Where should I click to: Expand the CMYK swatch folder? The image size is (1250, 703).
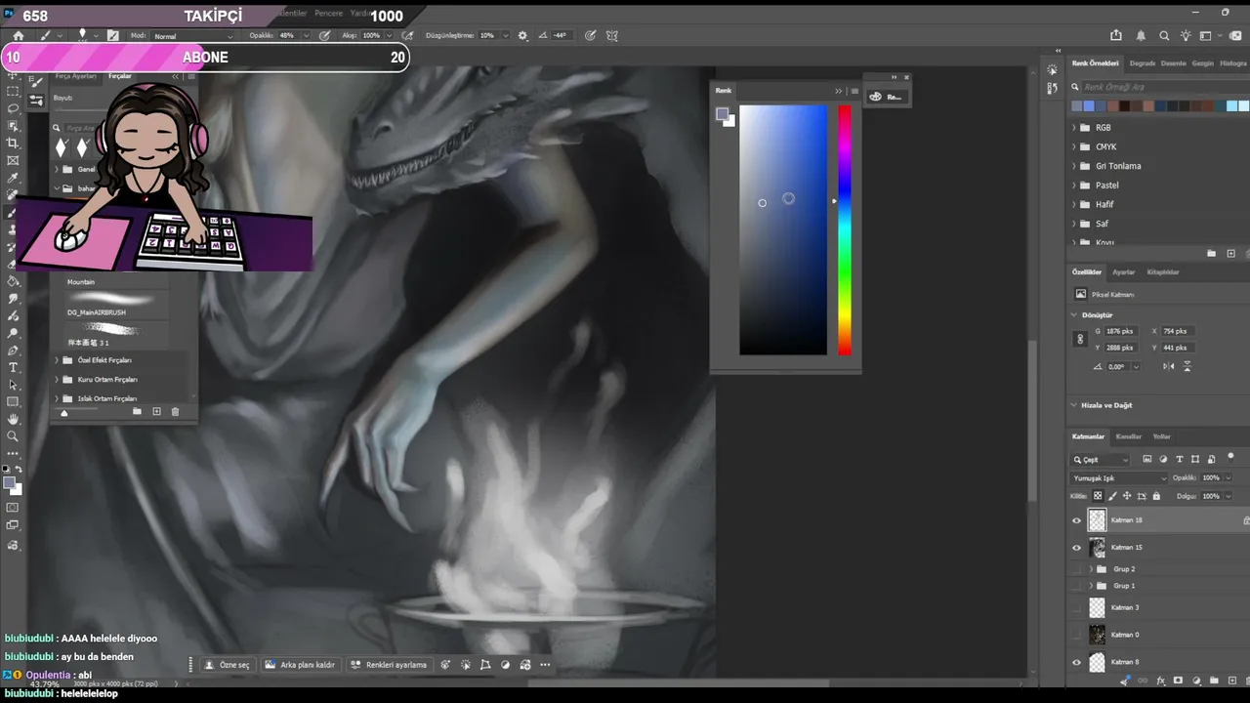click(x=1074, y=147)
